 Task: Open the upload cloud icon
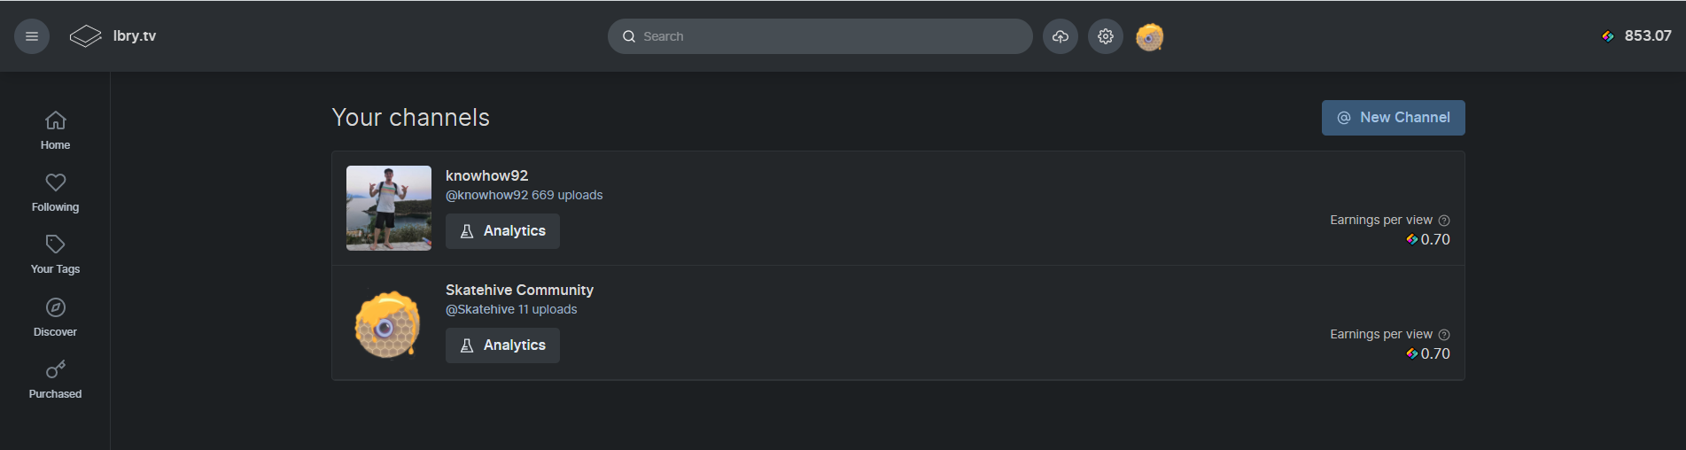[1061, 36]
